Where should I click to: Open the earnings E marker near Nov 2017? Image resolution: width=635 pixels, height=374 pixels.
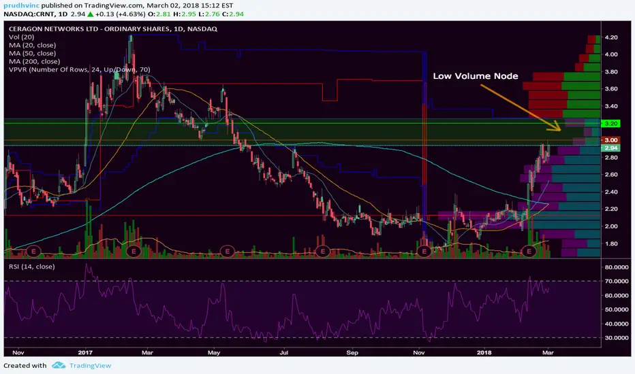click(424, 252)
